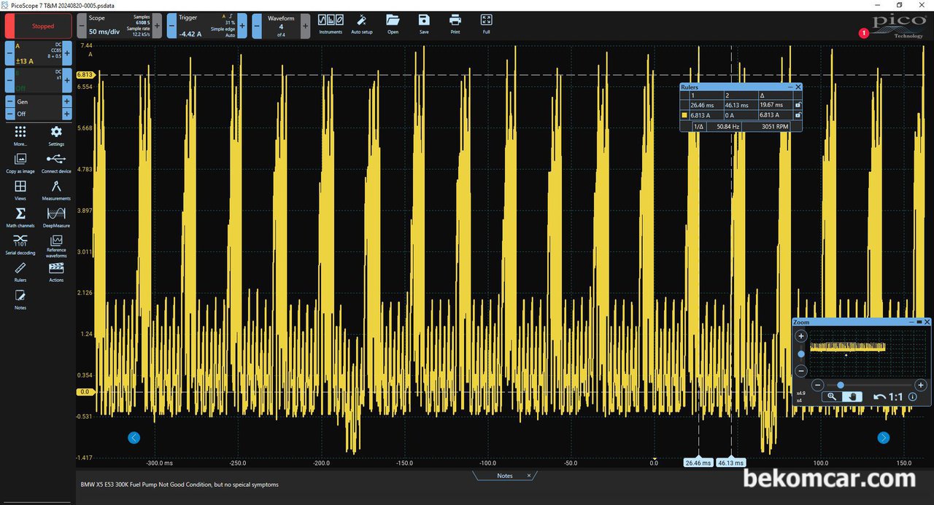Open the Views layout tool
The image size is (934, 505).
(20, 190)
